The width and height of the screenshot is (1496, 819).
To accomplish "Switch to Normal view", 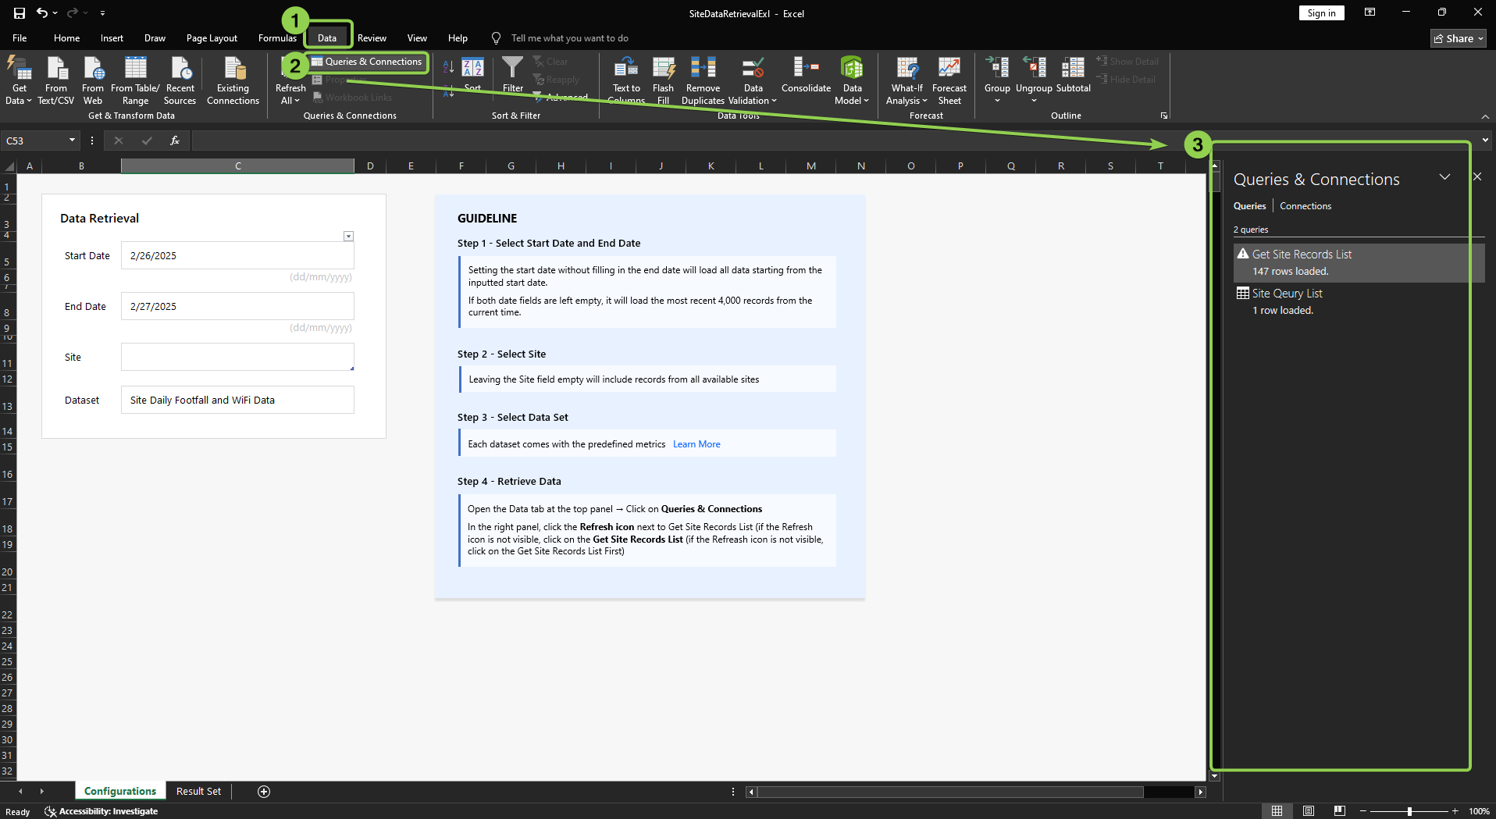I will tap(1277, 811).
